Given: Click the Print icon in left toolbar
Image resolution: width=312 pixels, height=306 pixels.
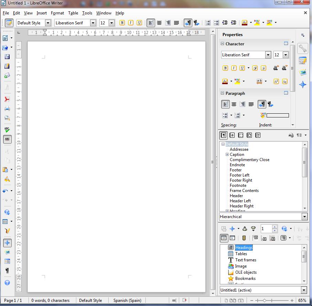Looking at the screenshot, I should click(7, 109).
